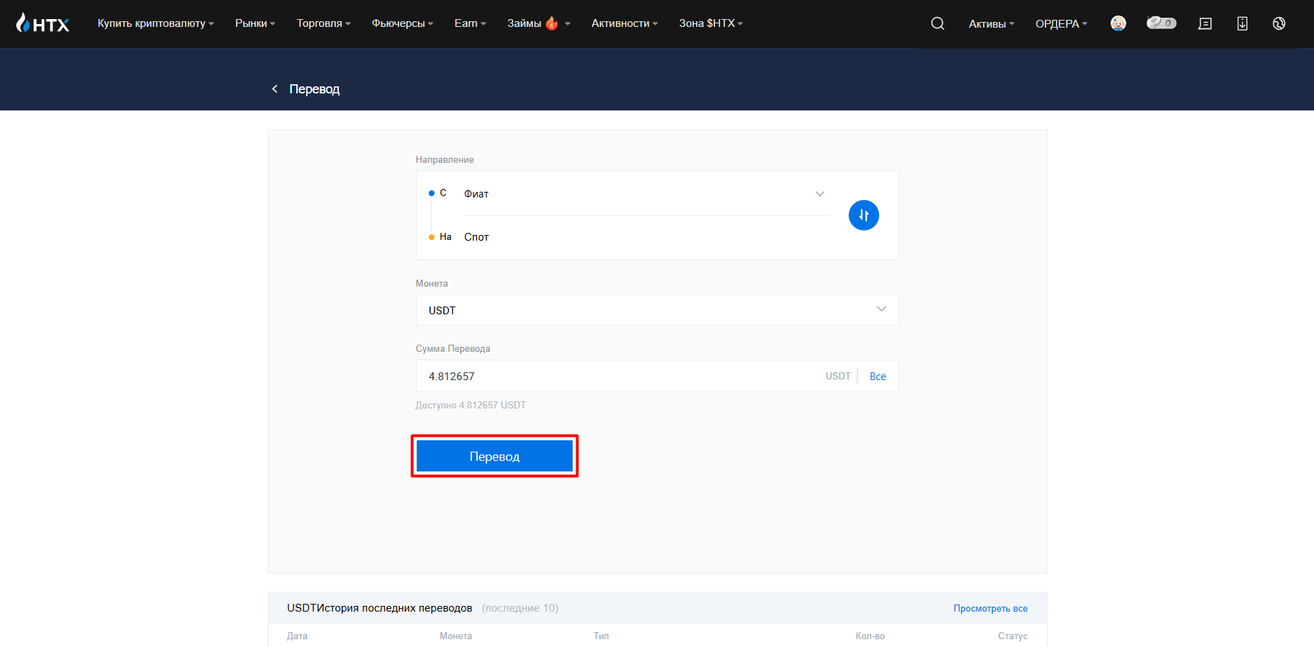The width and height of the screenshot is (1314, 647).
Task: Click the app download icon
Action: pyautogui.click(x=1242, y=23)
